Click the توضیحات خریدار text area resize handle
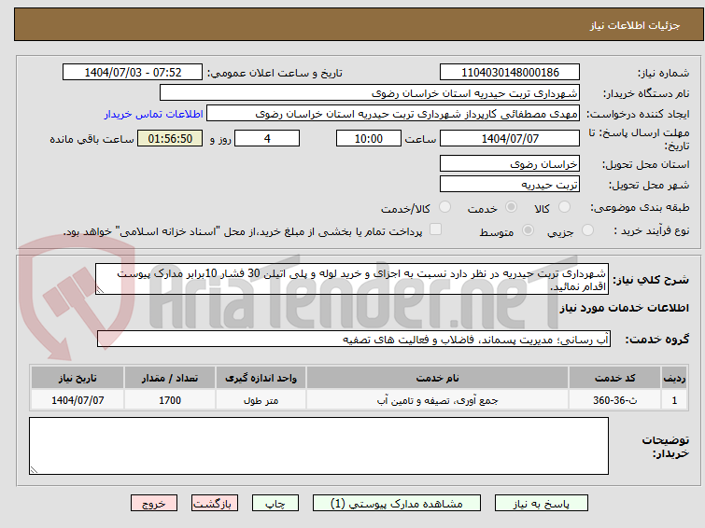The image size is (705, 528). click(34, 470)
